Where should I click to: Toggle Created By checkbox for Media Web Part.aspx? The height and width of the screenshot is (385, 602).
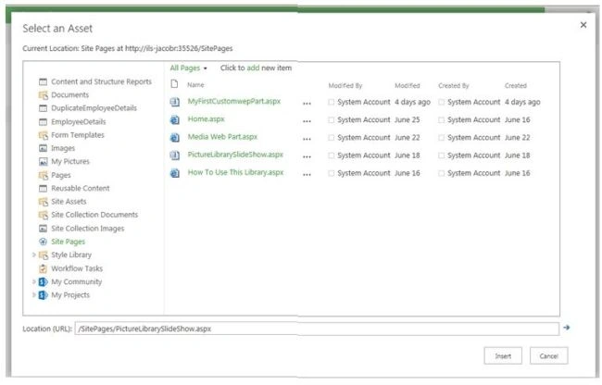pyautogui.click(x=441, y=138)
